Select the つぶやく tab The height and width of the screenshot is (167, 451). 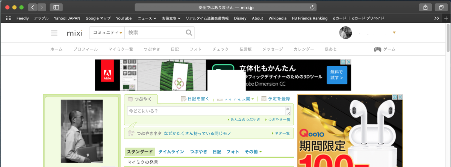141,99
